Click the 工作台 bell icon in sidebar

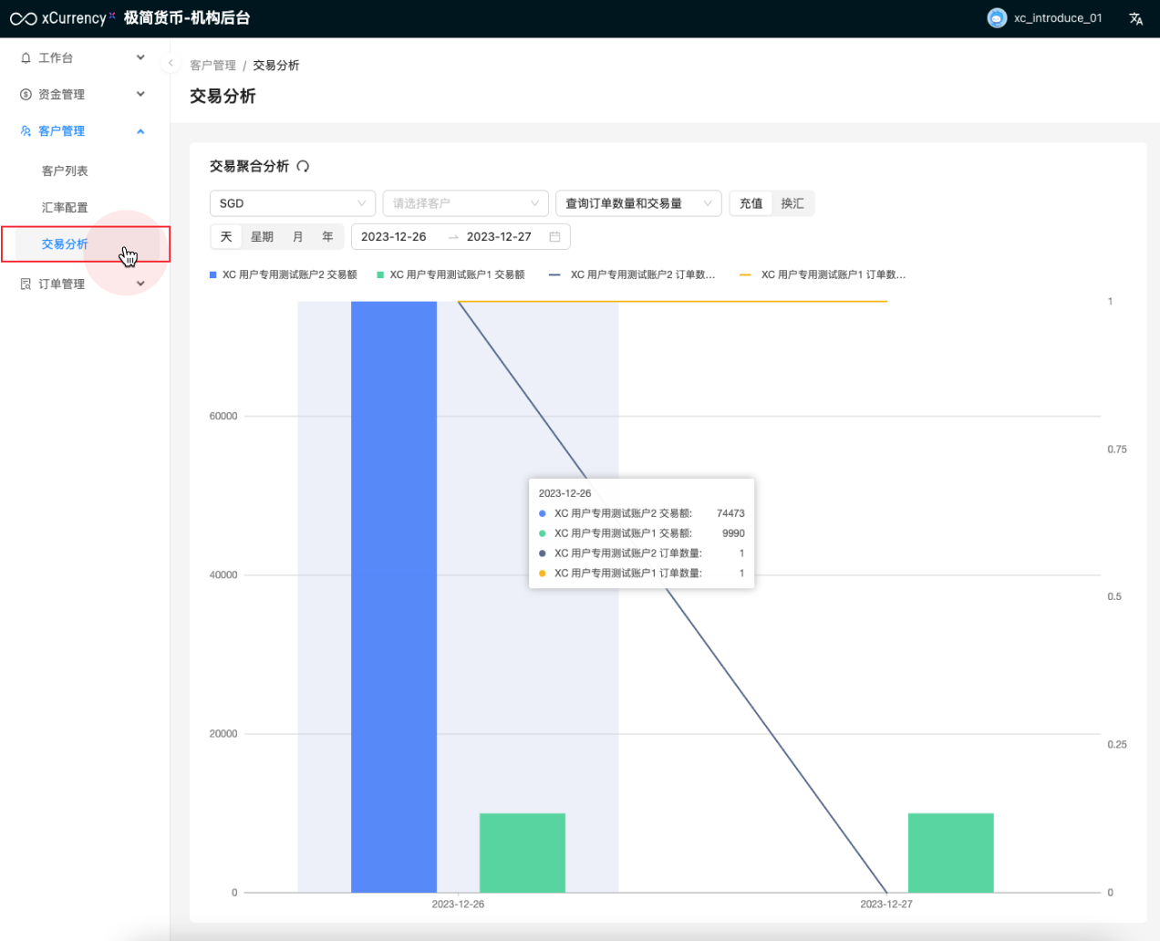coord(26,57)
